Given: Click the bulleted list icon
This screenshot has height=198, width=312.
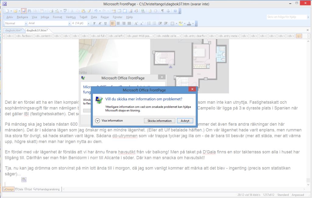Looking at the screenshot, I should tap(154, 23).
